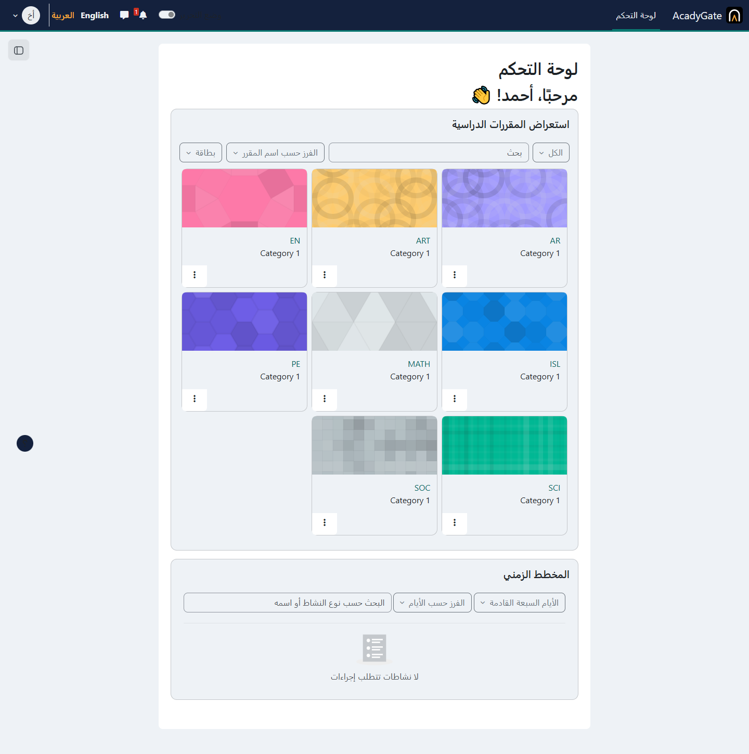Open the EN course link
The width and height of the screenshot is (749, 754).
coord(295,241)
